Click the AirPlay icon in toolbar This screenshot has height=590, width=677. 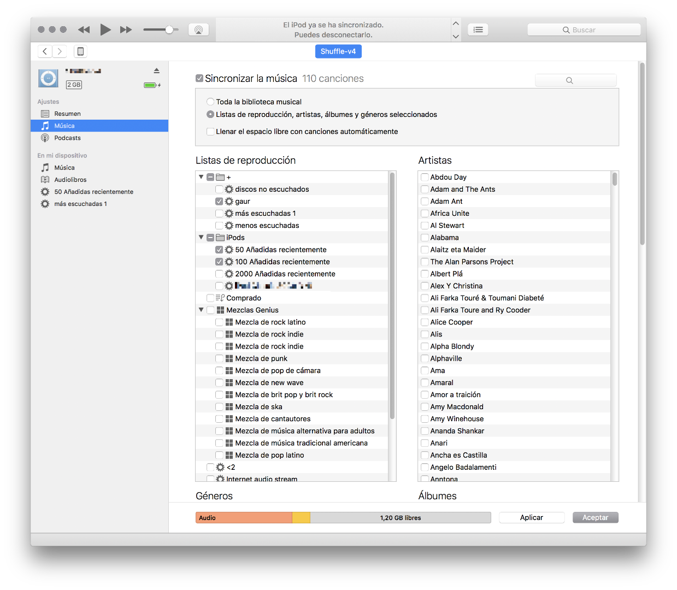(198, 30)
